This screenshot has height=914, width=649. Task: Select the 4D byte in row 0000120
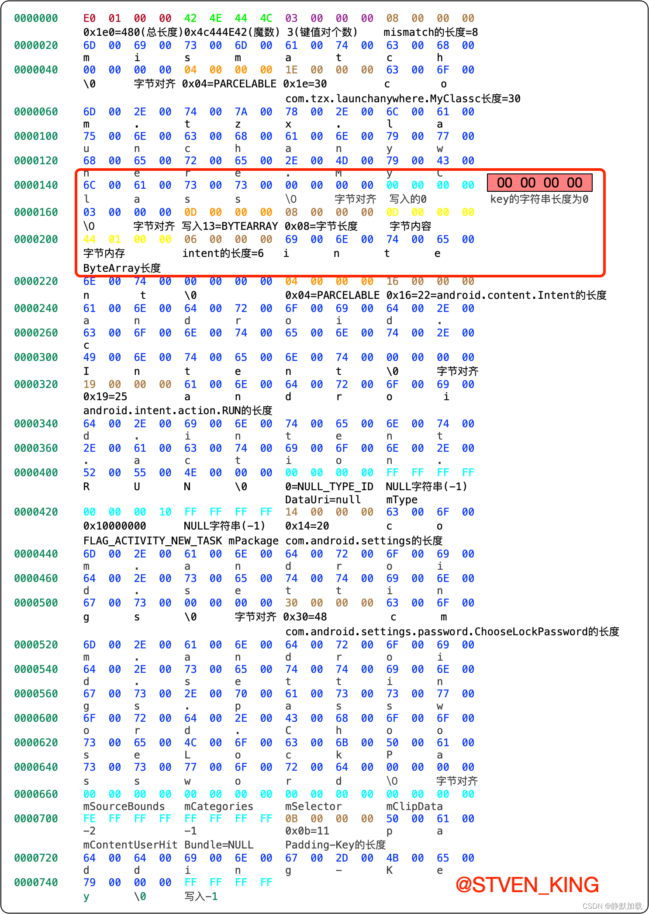[342, 161]
